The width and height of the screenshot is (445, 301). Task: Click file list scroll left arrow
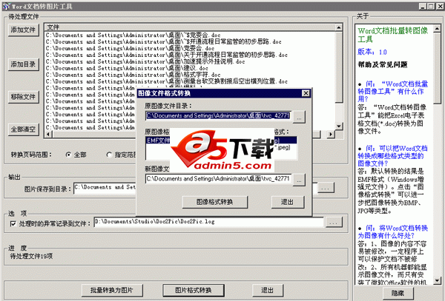pos(48,134)
